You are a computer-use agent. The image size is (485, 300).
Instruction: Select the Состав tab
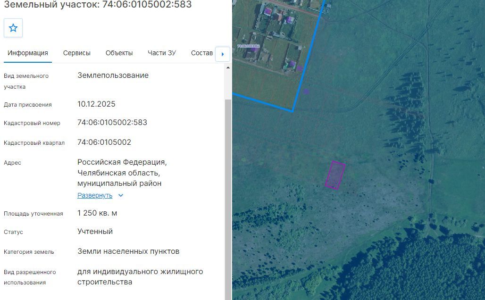pos(201,53)
